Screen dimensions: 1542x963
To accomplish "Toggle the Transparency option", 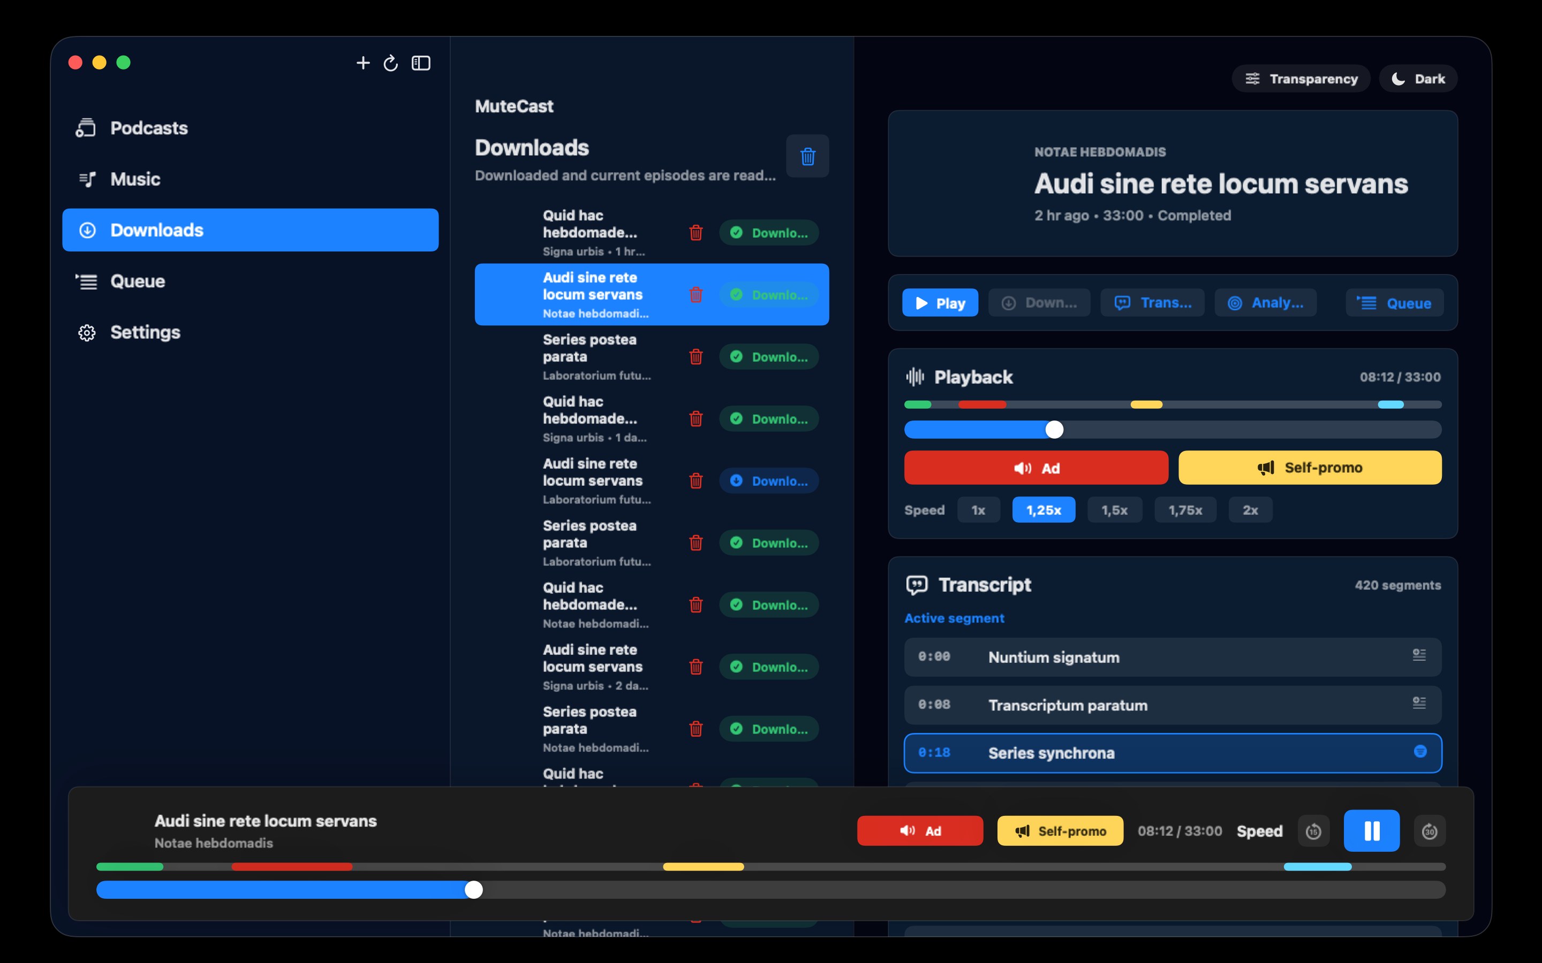I will point(1301,78).
